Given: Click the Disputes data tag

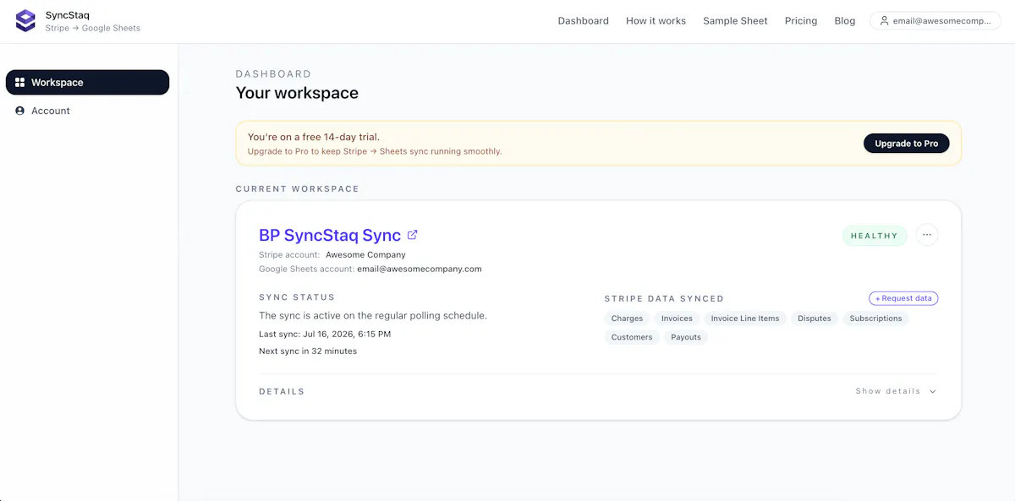Looking at the screenshot, I should [815, 319].
